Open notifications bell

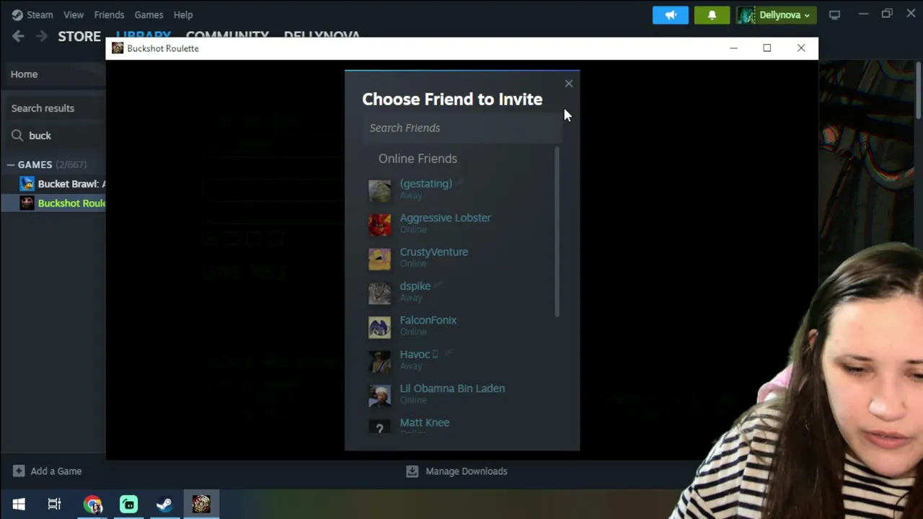pyautogui.click(x=712, y=14)
